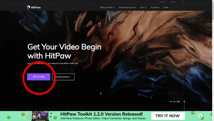Click HitPaw Toolkit 1.2.0 Version Released text
Viewport: 214px width, 121px height.
pos(101,114)
